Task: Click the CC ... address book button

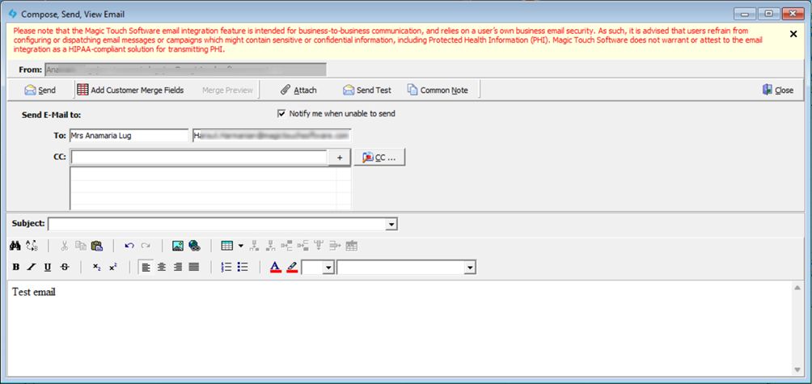Action: 379,158
